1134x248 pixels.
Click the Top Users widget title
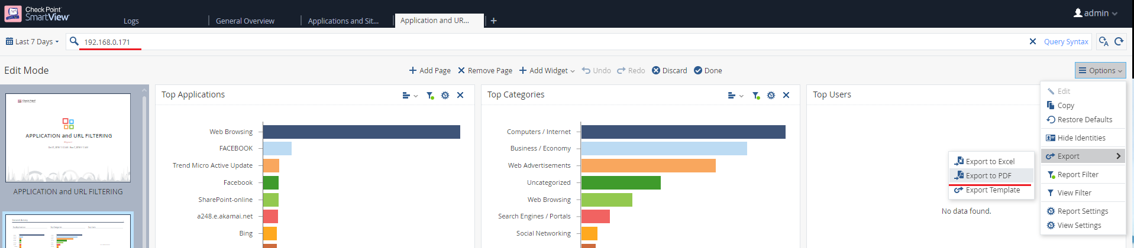[x=832, y=94]
